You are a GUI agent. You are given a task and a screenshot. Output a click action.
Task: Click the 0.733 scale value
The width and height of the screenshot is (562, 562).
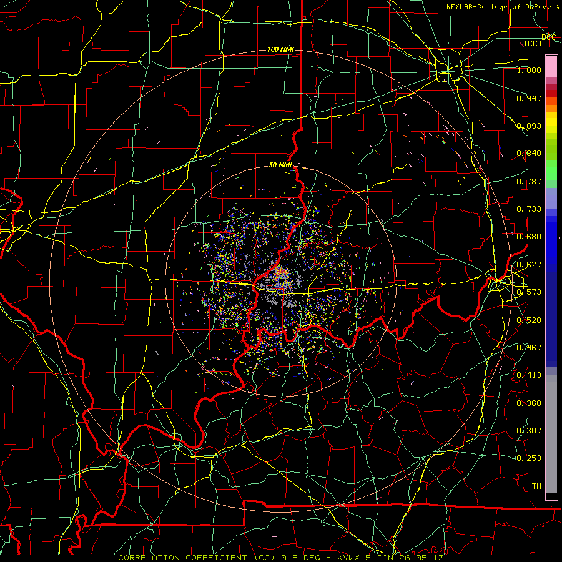point(529,209)
